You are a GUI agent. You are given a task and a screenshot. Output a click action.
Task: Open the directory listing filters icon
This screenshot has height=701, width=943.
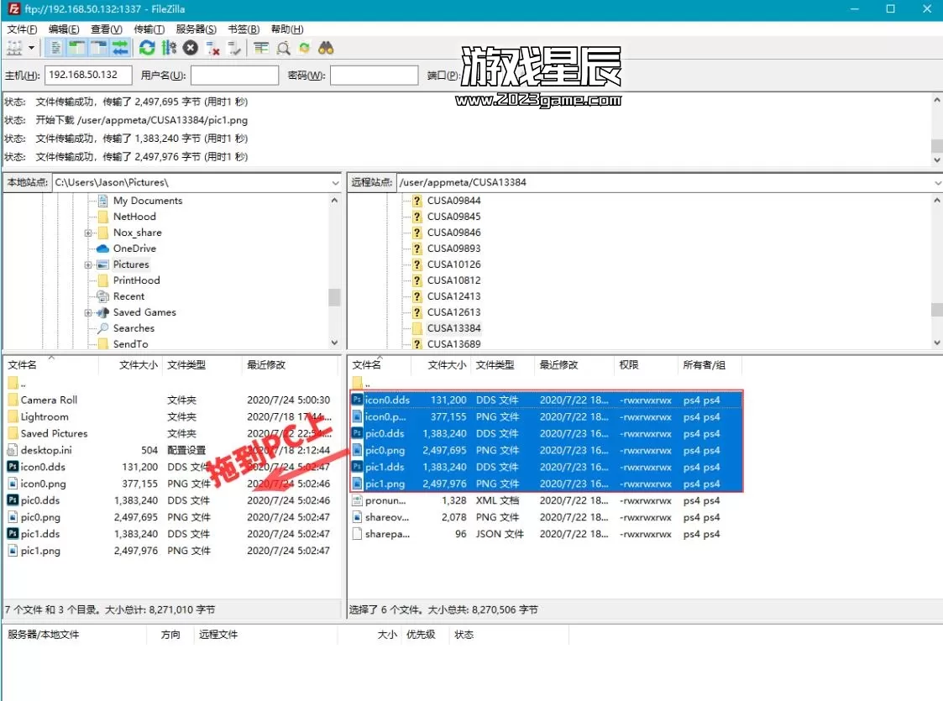click(x=261, y=48)
